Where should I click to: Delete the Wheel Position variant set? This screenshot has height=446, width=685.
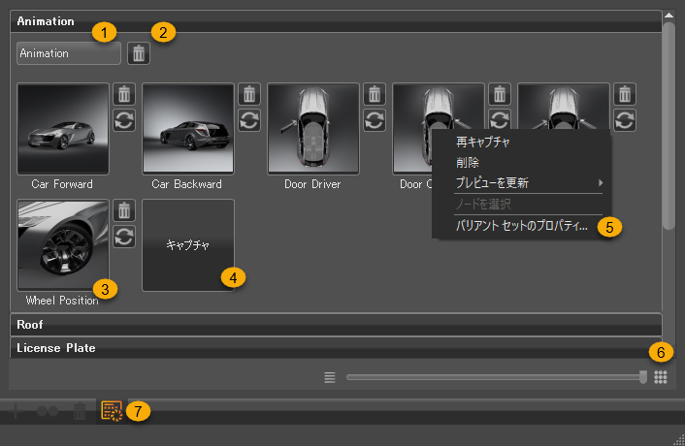(124, 210)
